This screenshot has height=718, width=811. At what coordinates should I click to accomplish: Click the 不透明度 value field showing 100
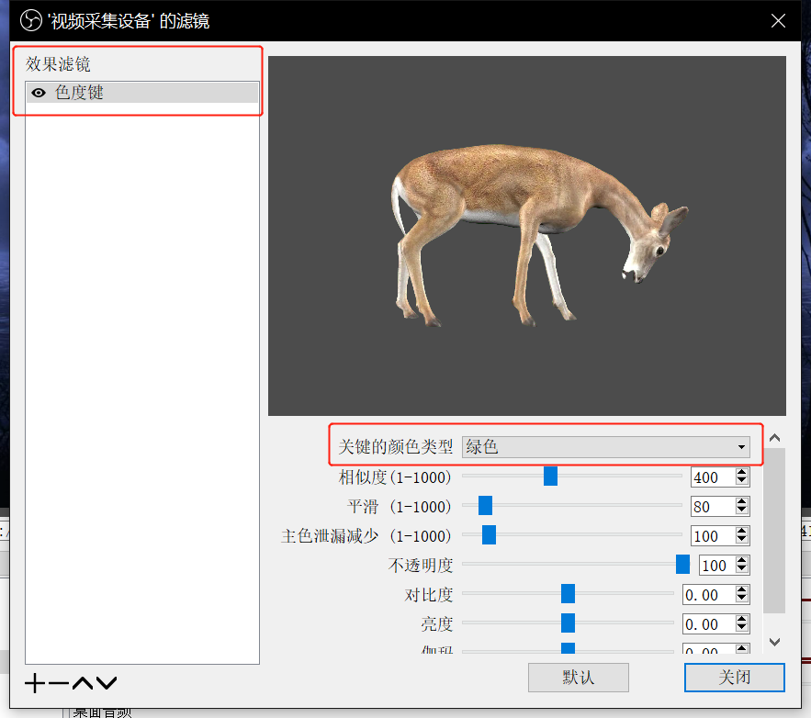pyautogui.click(x=717, y=566)
